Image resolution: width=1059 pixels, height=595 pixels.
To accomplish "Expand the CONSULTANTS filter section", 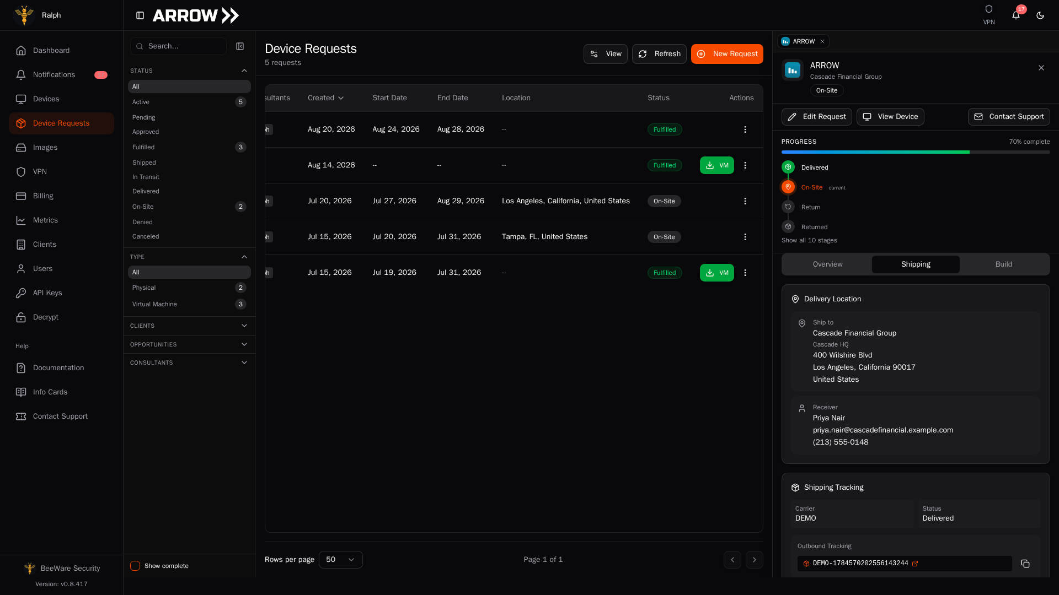I will click(x=189, y=363).
